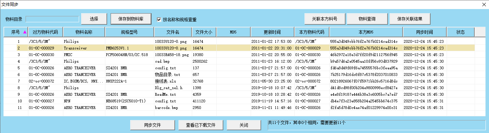The width and height of the screenshot is (489, 133).
Task: Click file size 411120
Action: 199,101
